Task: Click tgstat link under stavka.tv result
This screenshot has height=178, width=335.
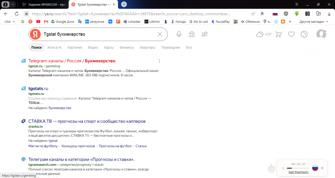Action: coord(53,141)
